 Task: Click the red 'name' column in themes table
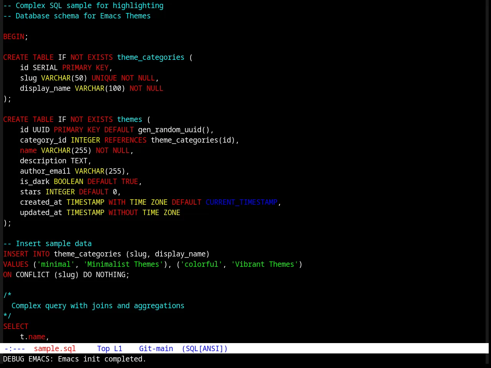coord(28,150)
